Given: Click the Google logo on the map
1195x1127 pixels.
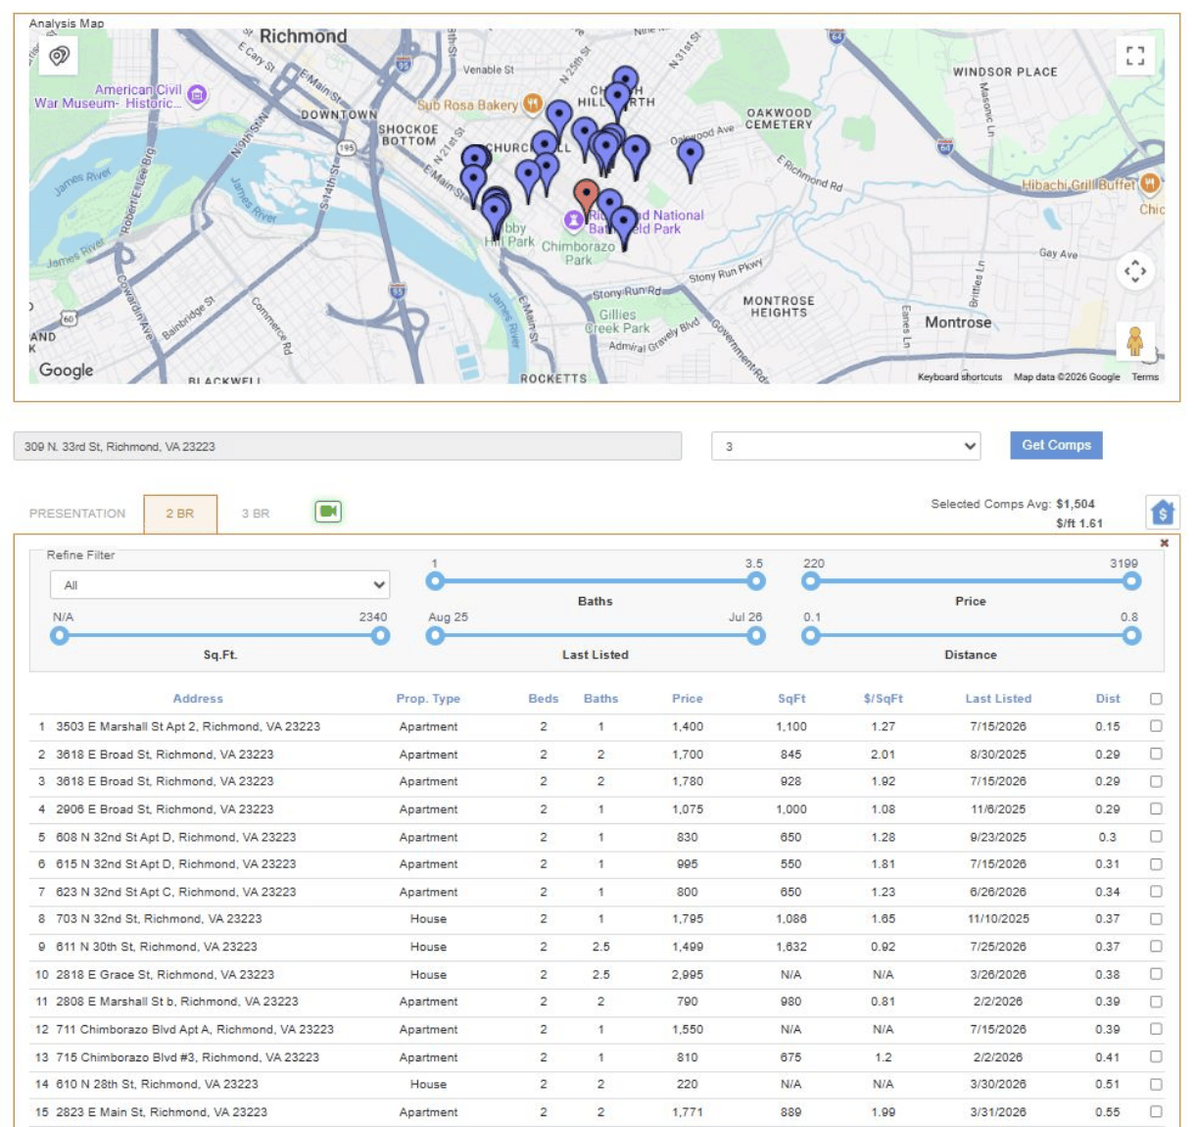Looking at the screenshot, I should (x=67, y=370).
